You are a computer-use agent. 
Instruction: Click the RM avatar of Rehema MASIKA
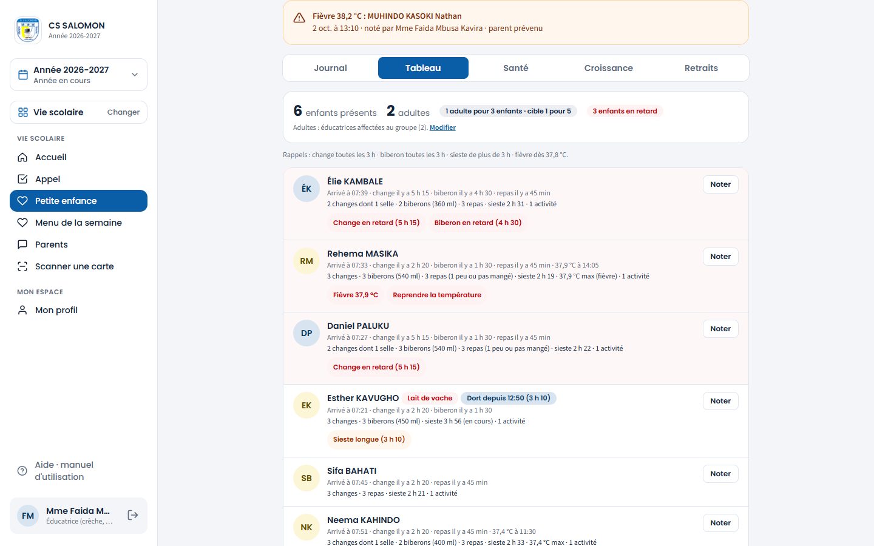coord(307,261)
